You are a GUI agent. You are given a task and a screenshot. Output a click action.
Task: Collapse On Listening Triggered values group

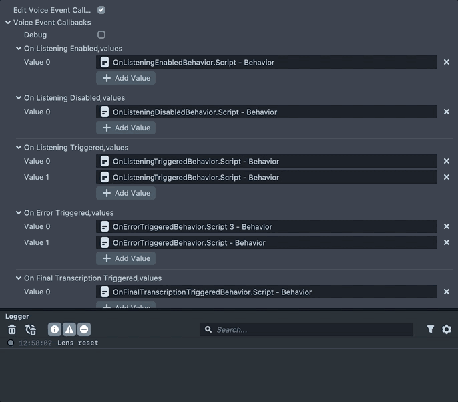[19, 147]
